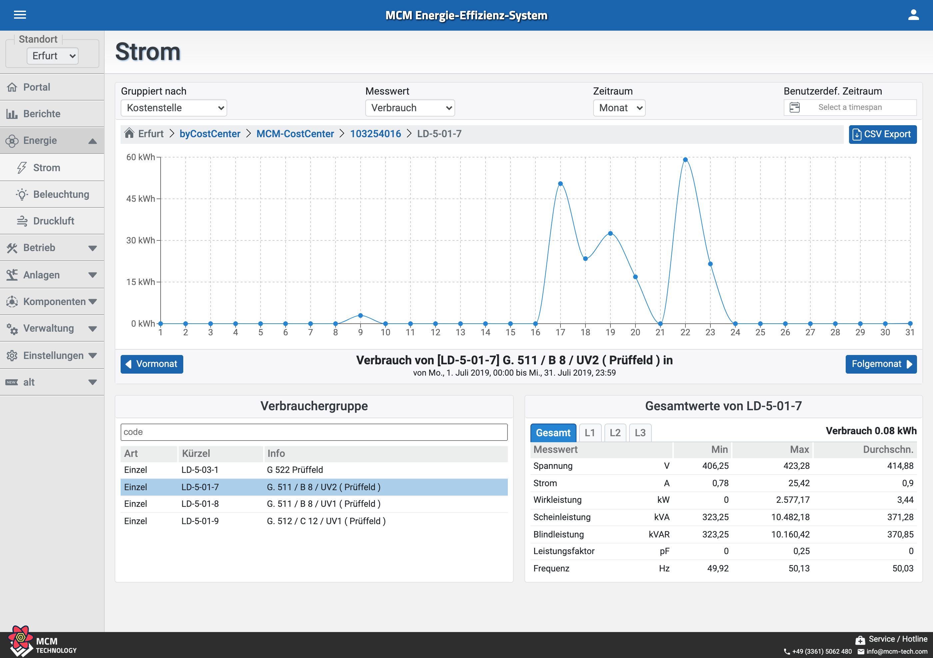The width and height of the screenshot is (933, 658).
Task: Follow the MCM-CostCenter breadcrumb link
Action: point(295,134)
